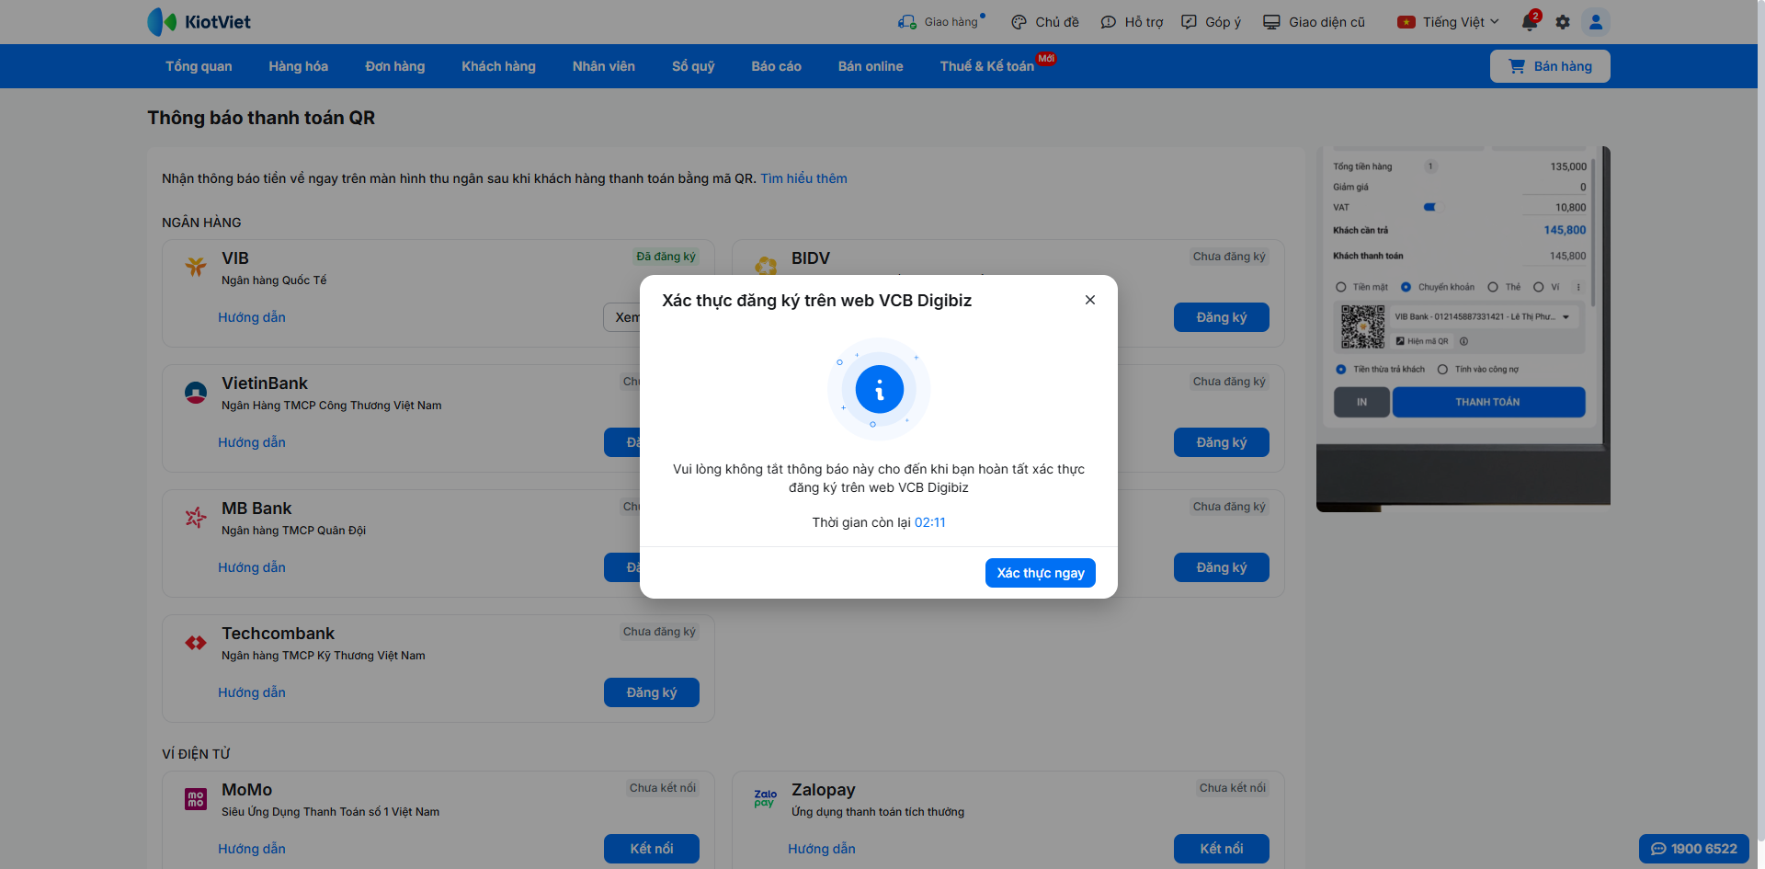Expand the Tiếng Việt language dropdown
The height and width of the screenshot is (869, 1765).
[1448, 22]
